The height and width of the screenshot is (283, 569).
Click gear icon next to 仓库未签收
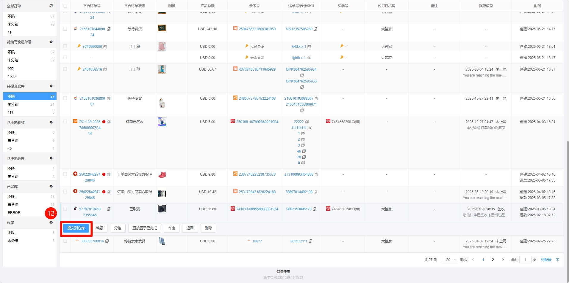point(51,122)
